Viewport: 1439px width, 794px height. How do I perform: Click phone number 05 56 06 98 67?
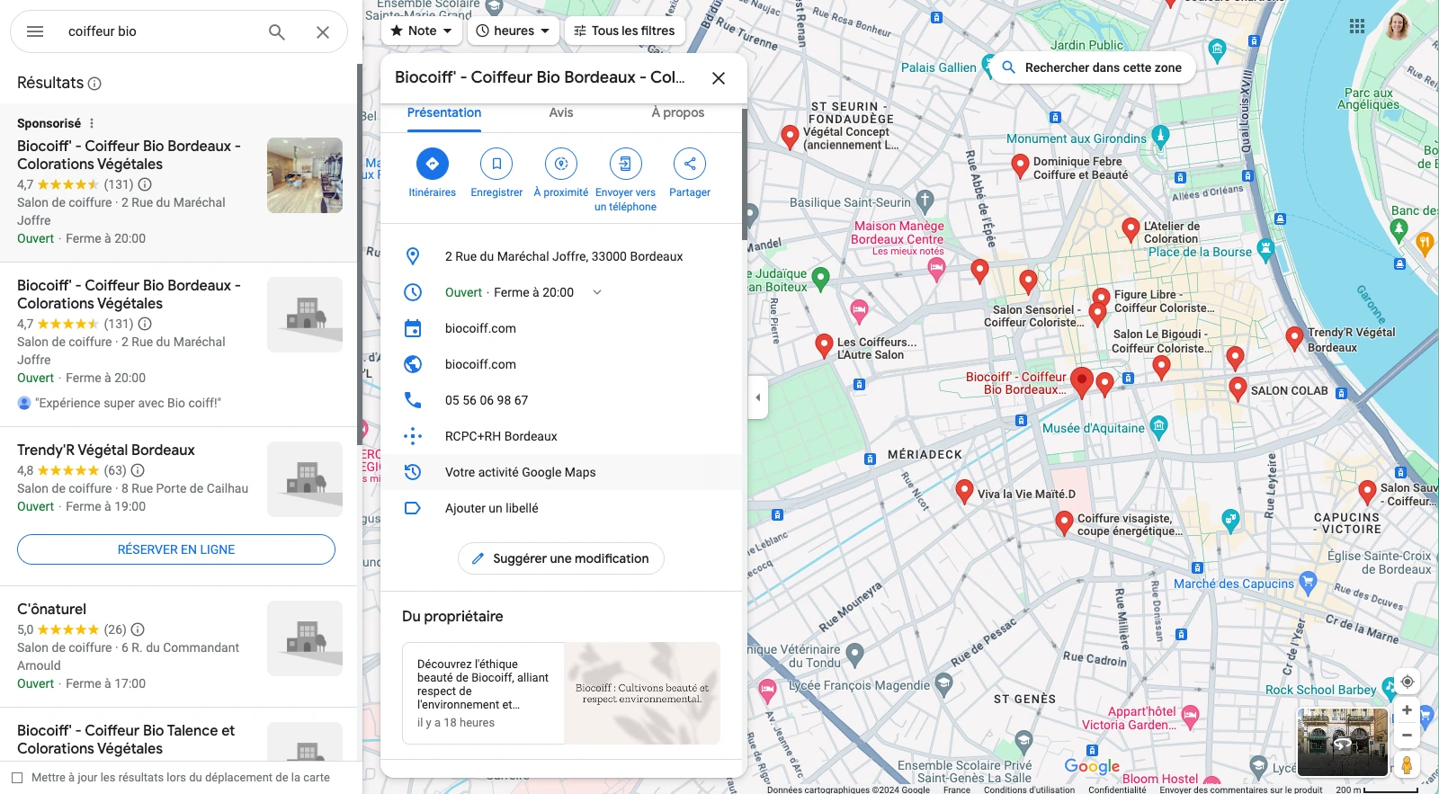pyautogui.click(x=487, y=400)
